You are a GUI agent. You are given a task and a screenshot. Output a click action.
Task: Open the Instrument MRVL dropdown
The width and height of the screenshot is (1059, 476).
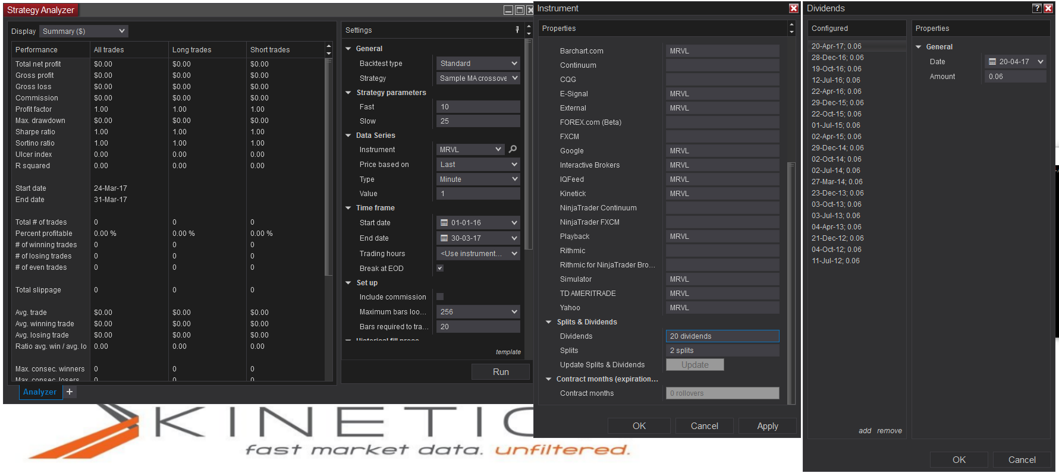[471, 150]
